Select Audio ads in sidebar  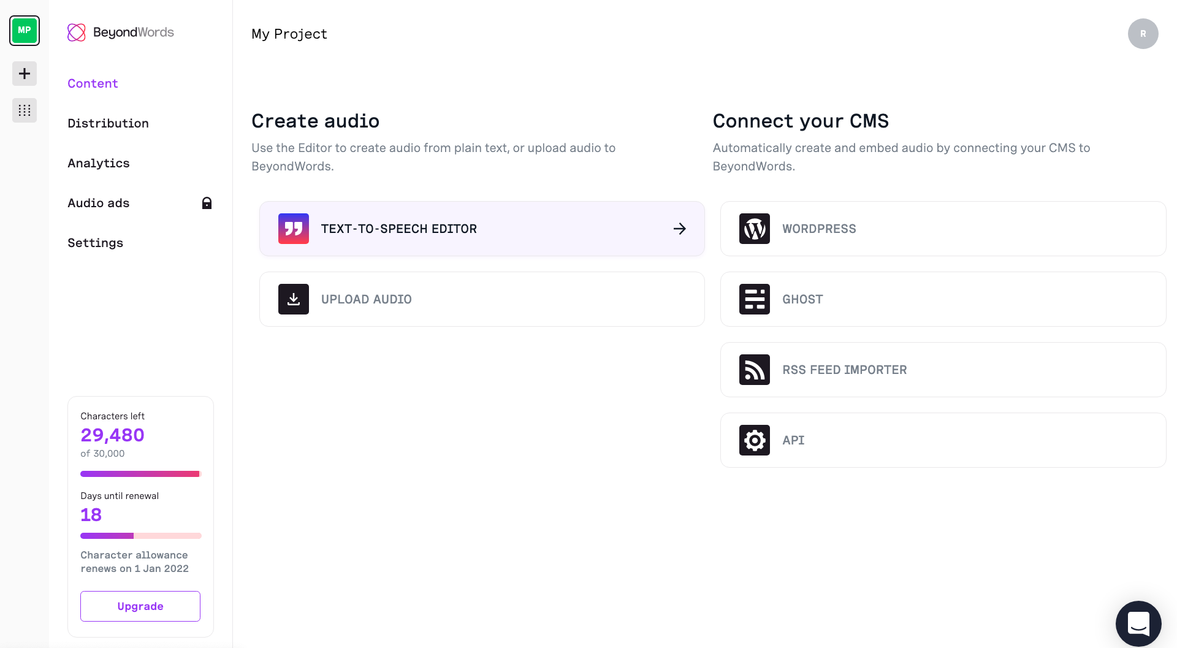tap(99, 203)
